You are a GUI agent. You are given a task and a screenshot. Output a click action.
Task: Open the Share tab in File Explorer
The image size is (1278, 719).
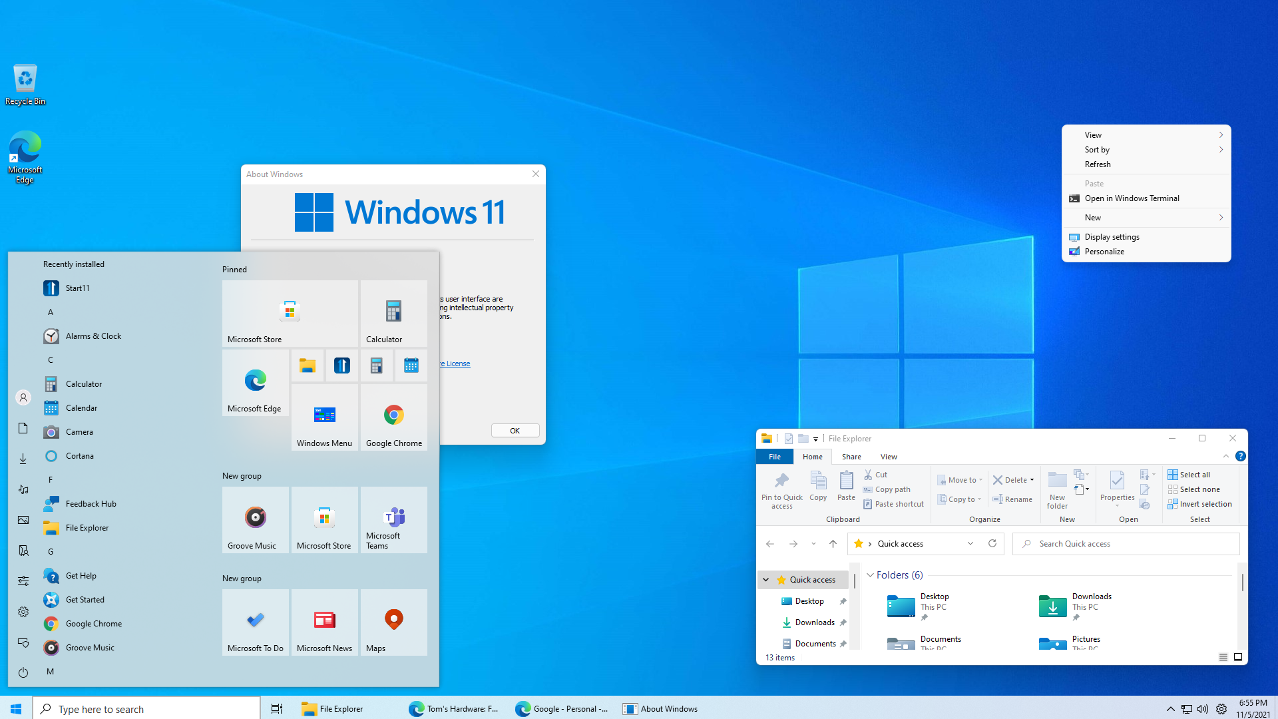click(x=851, y=457)
